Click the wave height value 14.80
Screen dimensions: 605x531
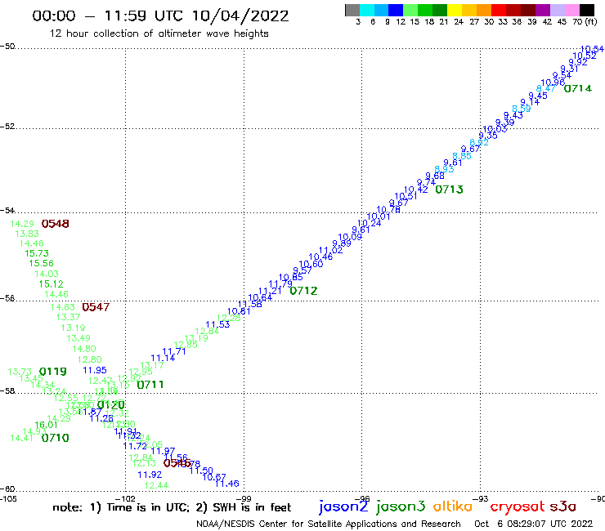(x=84, y=349)
